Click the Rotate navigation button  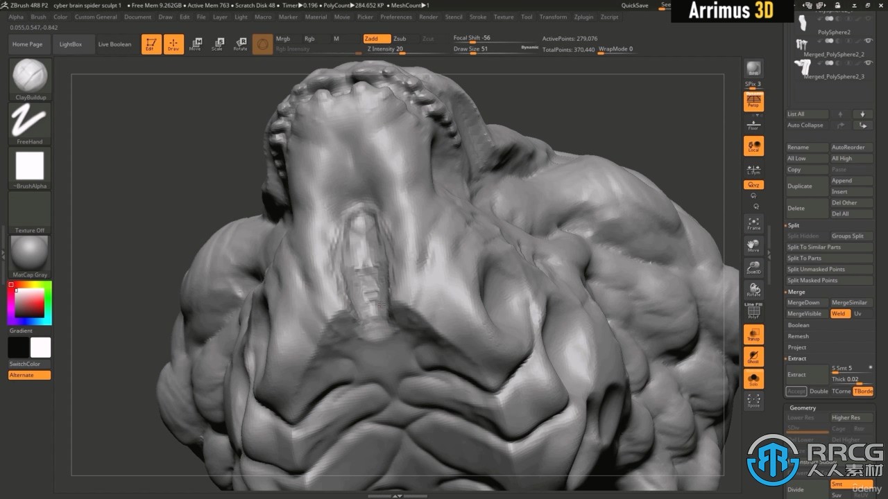[x=753, y=290]
